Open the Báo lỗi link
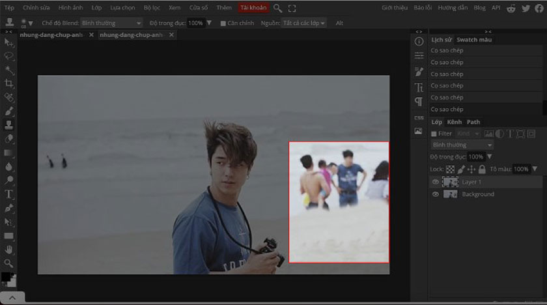 (x=423, y=8)
